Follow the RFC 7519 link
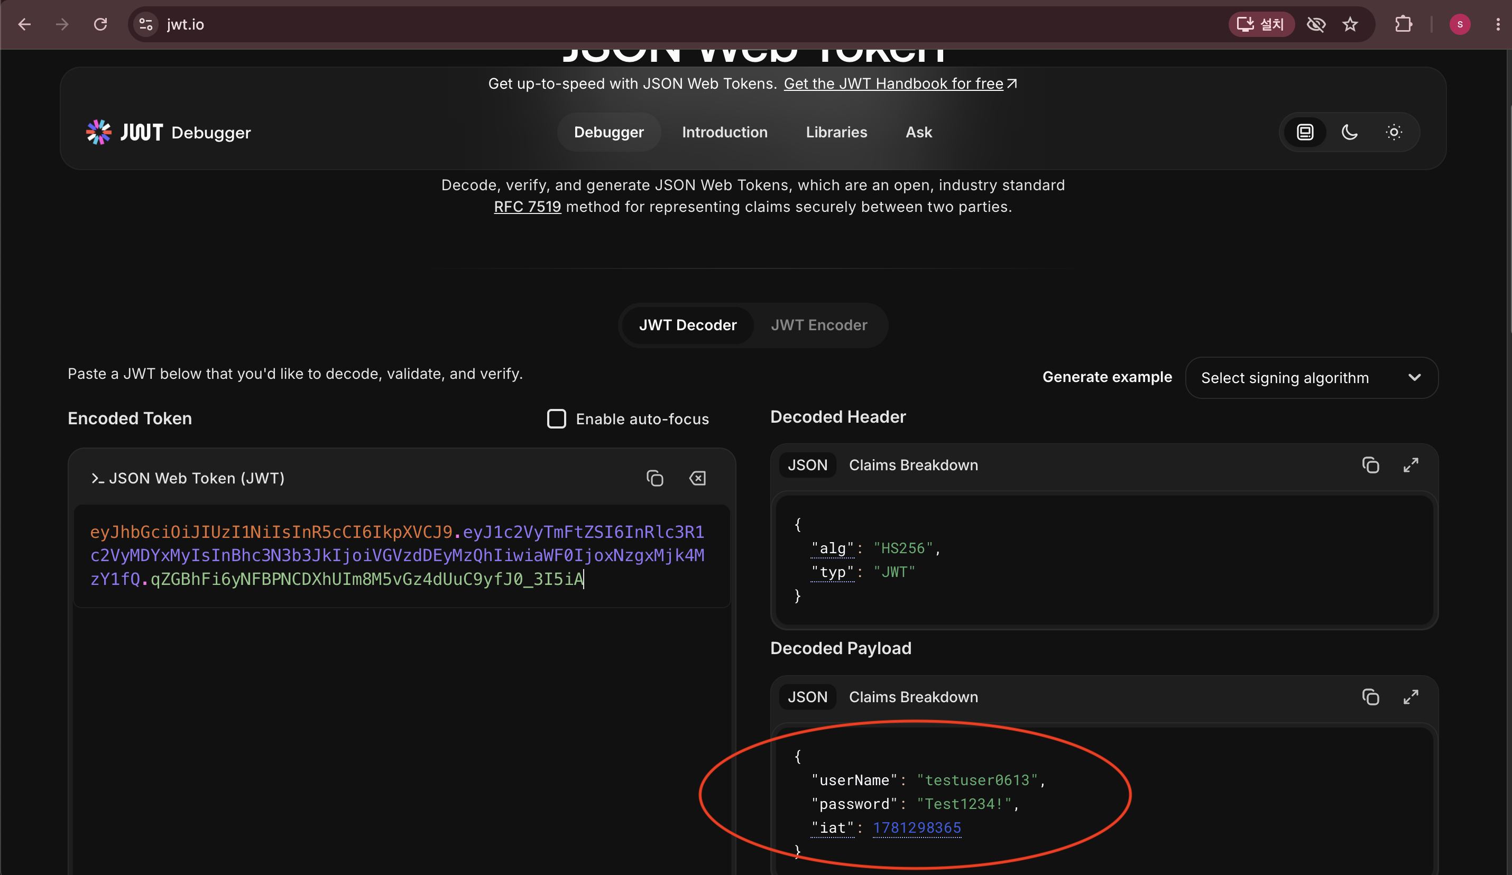This screenshot has height=875, width=1512. [x=528, y=207]
